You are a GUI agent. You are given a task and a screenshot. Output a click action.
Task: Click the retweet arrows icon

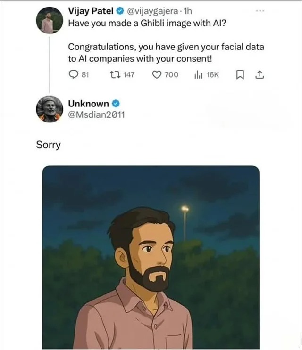114,74
